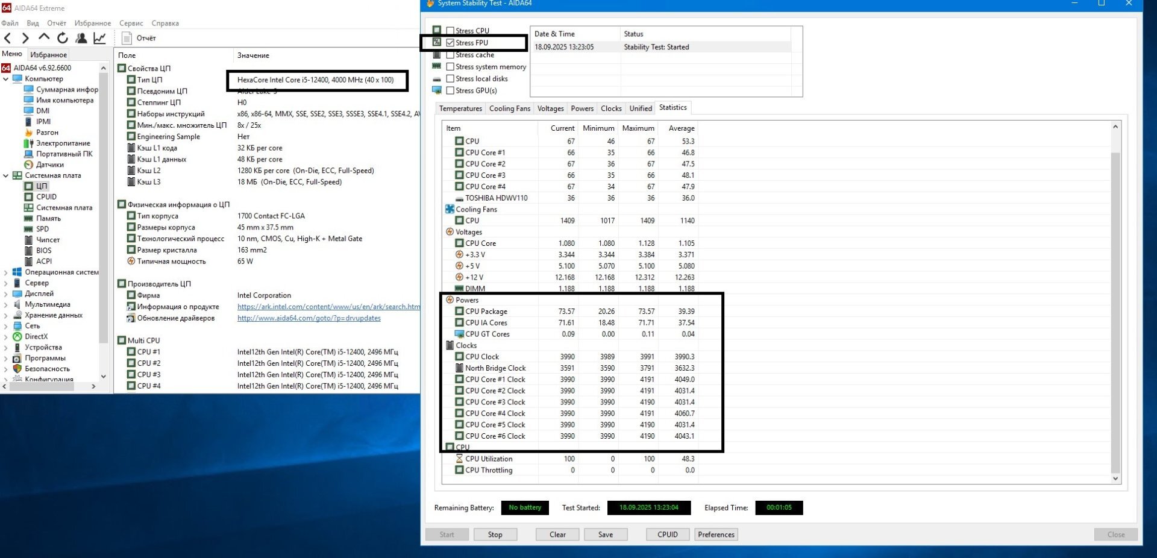The width and height of the screenshot is (1157, 558).
Task: Click the Refresh toolbar icon
Action: tap(63, 38)
